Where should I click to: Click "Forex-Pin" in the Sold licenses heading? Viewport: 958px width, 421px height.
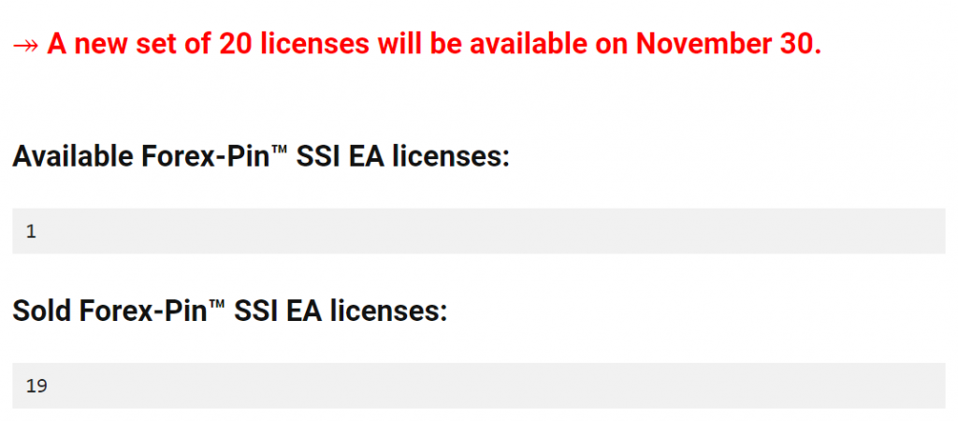(x=144, y=312)
